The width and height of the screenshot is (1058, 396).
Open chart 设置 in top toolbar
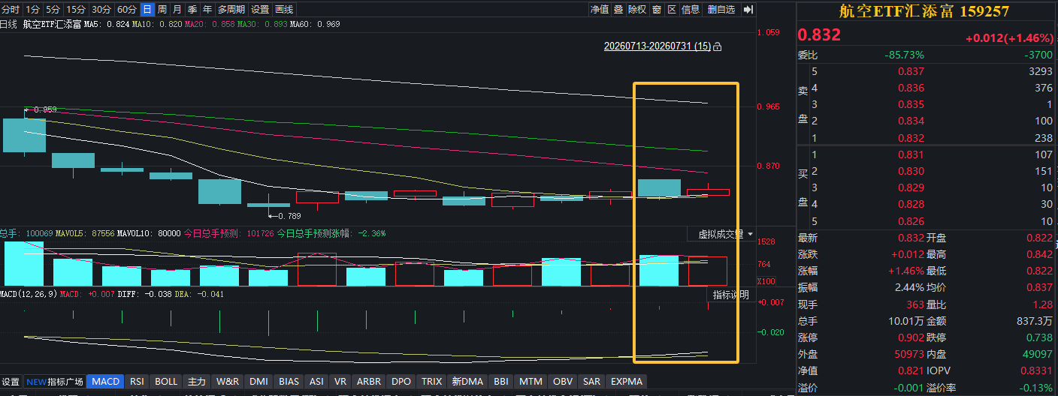tap(260, 10)
